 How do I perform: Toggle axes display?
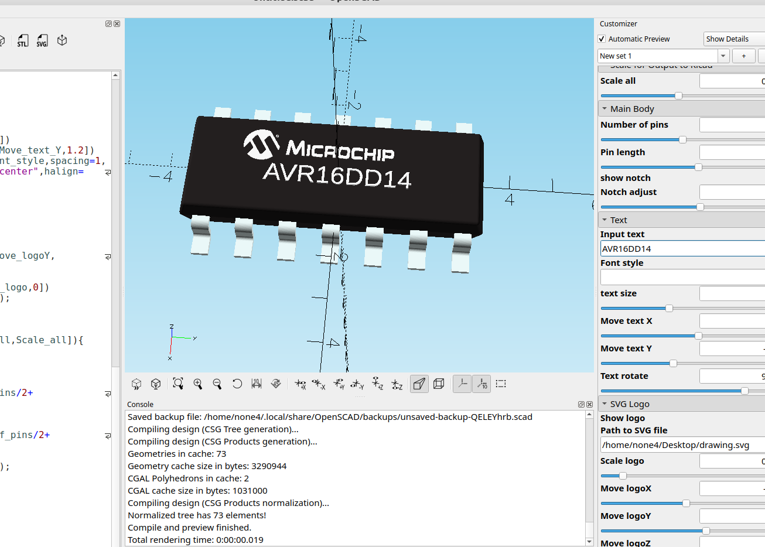462,384
